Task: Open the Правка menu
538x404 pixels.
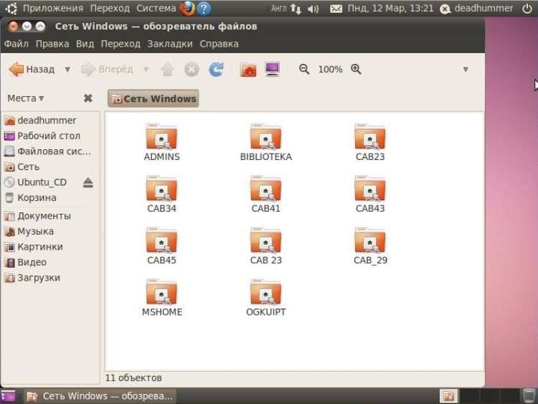Action: [52, 44]
